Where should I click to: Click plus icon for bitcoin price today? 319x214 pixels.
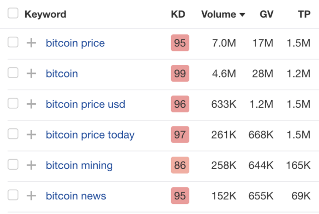coord(31,135)
